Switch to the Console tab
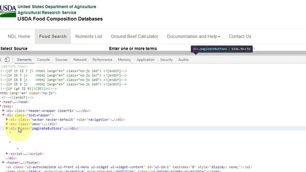This screenshot has height=172, width=306. point(44,60)
